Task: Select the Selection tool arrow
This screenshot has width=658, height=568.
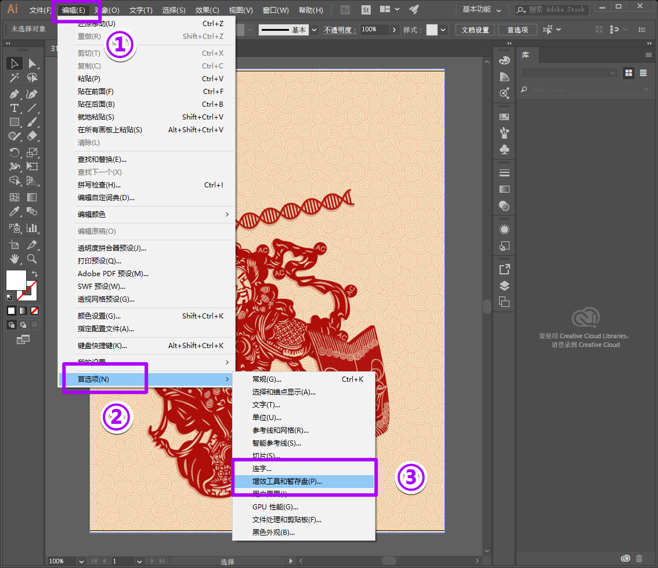Action: [x=15, y=63]
